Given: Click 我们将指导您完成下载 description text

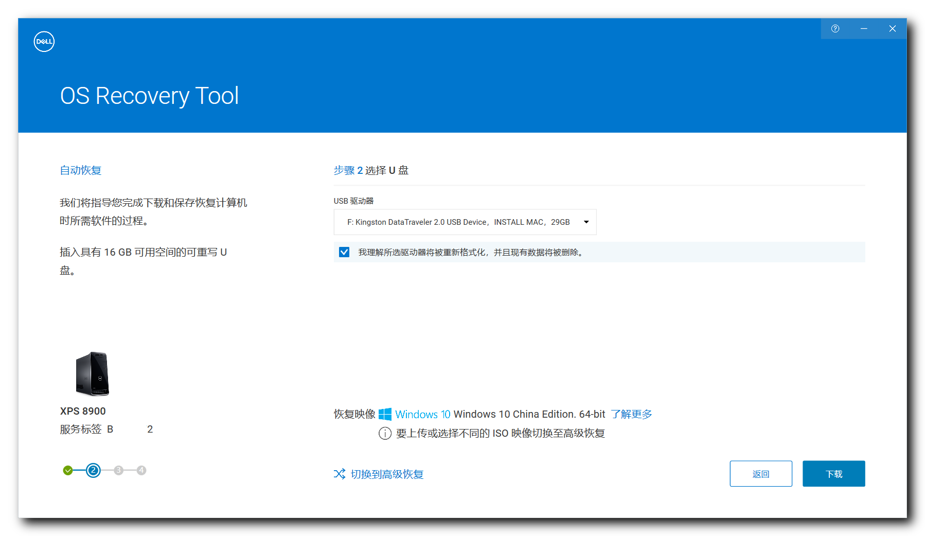Looking at the screenshot, I should click(153, 211).
